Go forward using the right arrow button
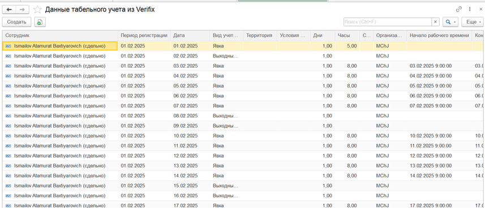 coord(22,10)
